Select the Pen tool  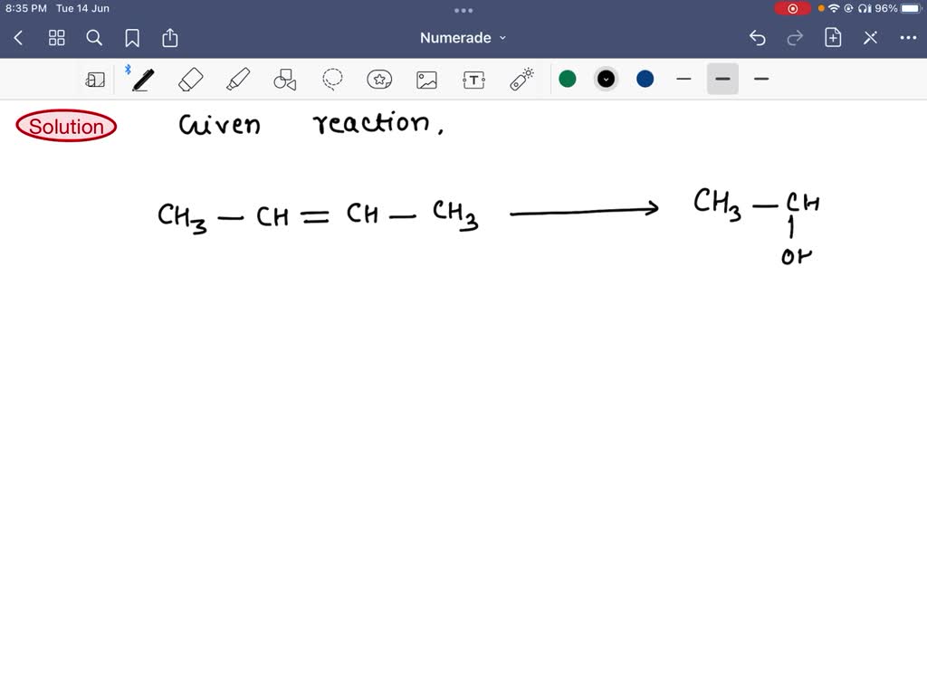(141, 79)
